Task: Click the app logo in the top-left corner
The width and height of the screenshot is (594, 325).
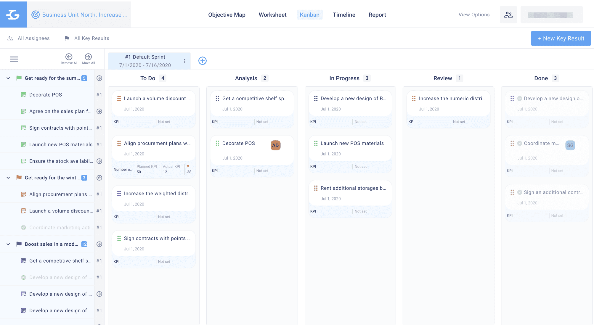Action: tap(13, 15)
